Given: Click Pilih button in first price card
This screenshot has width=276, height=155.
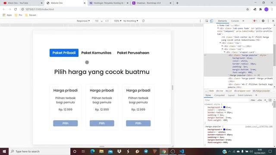Looking at the screenshot, I should [x=66, y=123].
